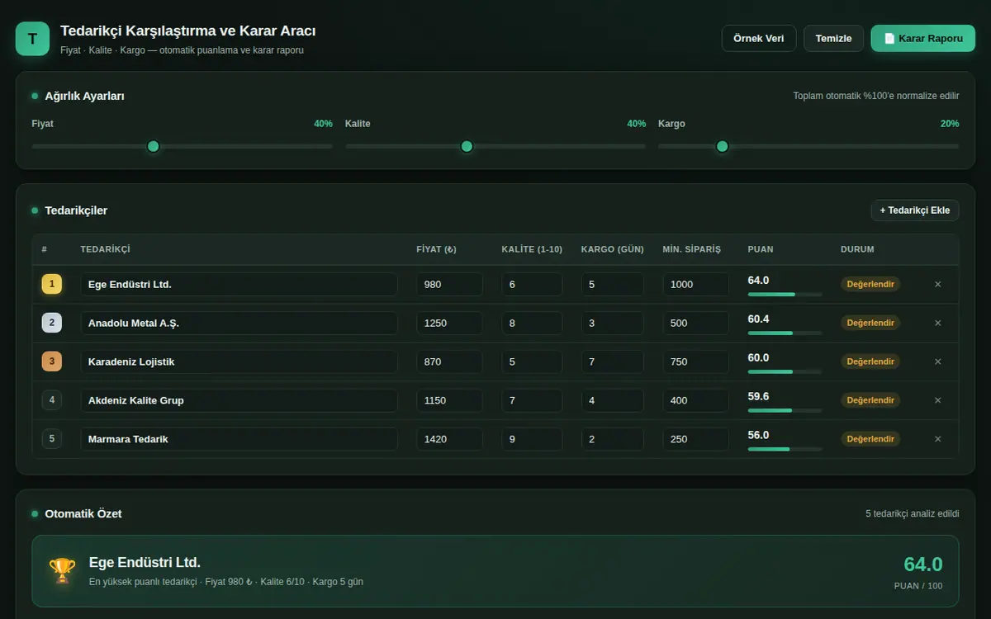Click the KALİTE (1-10) column header
Image resolution: width=991 pixels, height=619 pixels.
click(x=532, y=249)
